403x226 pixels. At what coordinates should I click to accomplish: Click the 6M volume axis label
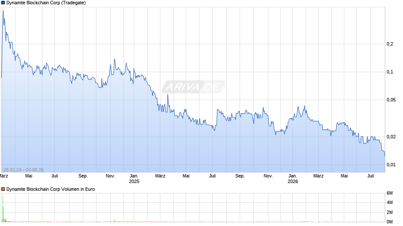[x=390, y=193]
